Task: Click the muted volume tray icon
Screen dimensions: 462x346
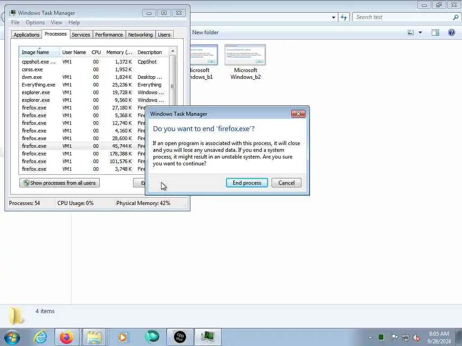Action: 416,338
